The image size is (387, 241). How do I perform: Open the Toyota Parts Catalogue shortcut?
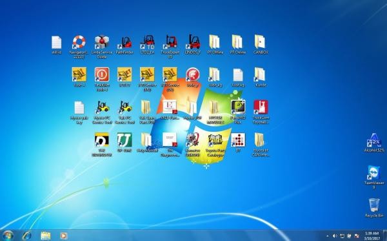tap(215, 145)
